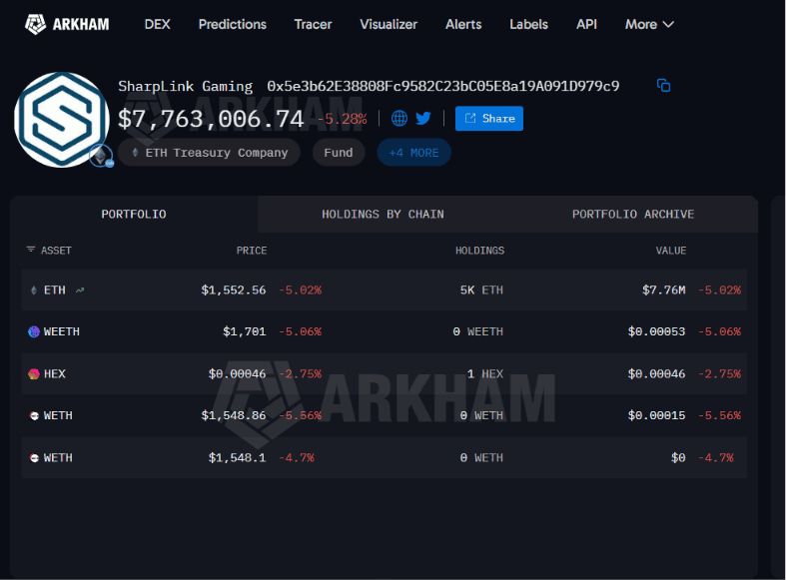Click the -4.7% WETH price change
Screen dimensions: 786x580
click(297, 458)
